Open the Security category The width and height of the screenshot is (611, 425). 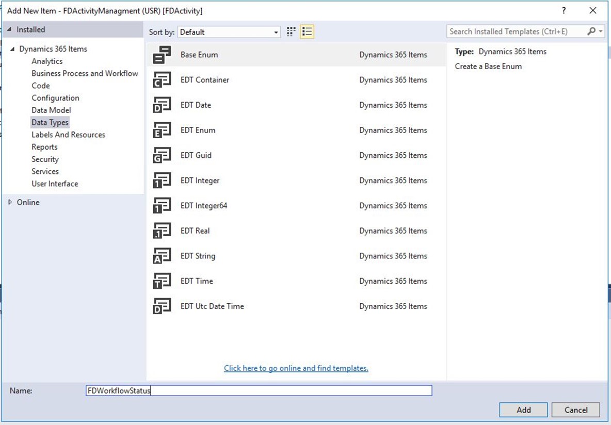(x=45, y=159)
